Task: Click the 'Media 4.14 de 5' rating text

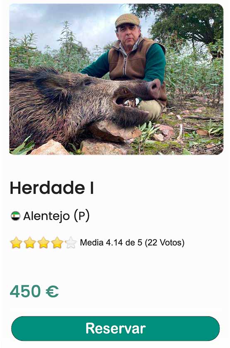Action: pyautogui.click(x=111, y=242)
